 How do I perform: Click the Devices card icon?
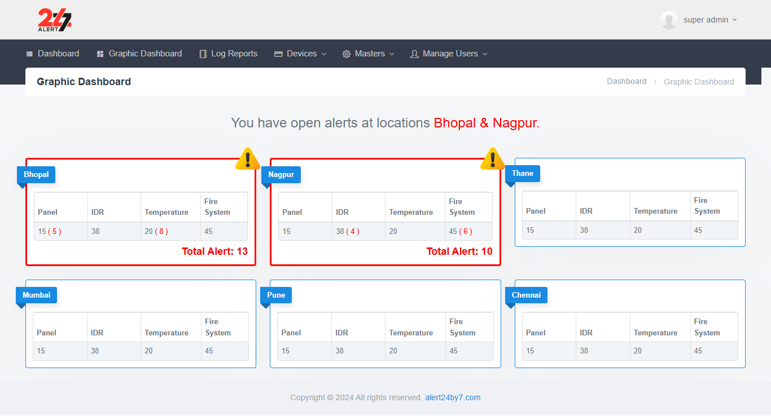(278, 54)
